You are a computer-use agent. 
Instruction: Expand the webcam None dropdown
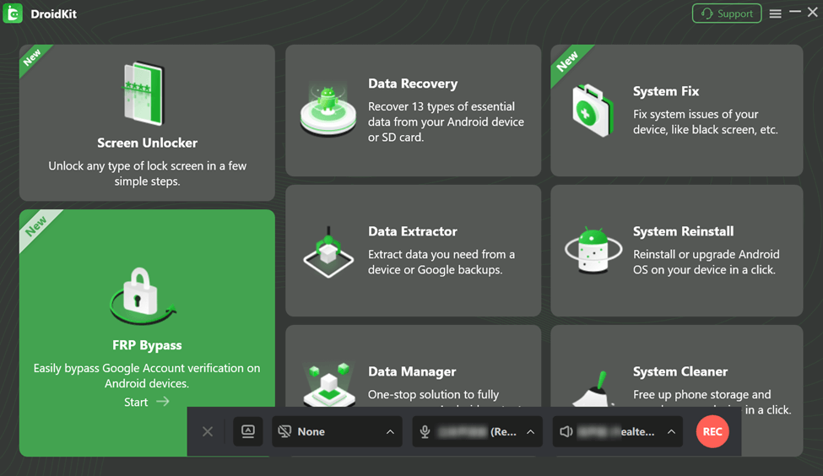[x=390, y=432]
